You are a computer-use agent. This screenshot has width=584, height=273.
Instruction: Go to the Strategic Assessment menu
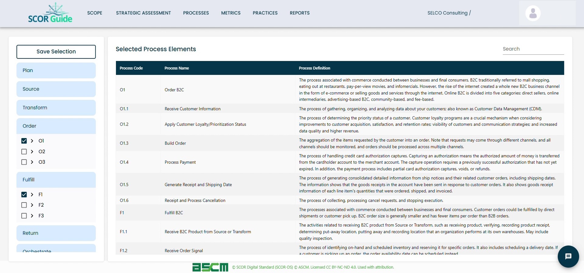[143, 13]
